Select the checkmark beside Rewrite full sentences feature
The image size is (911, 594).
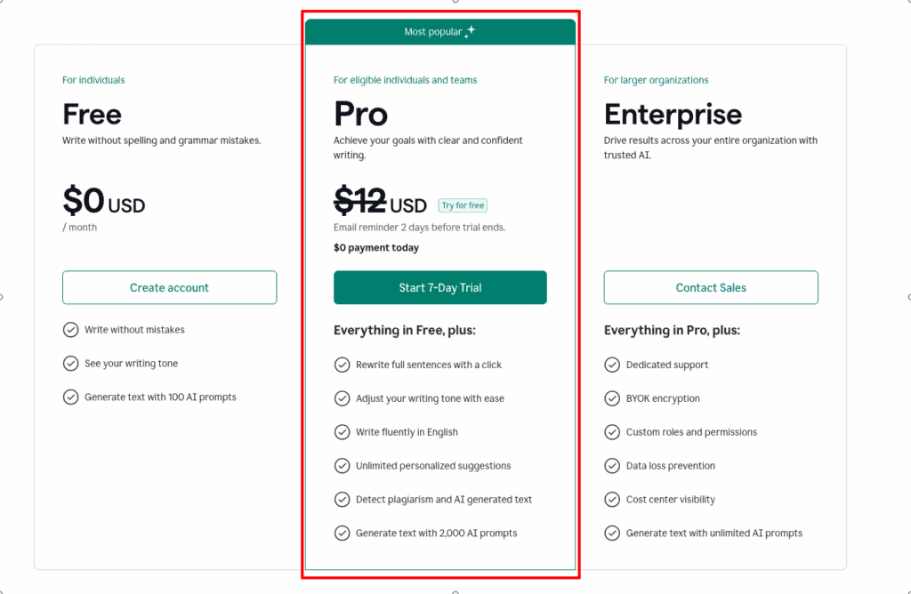click(343, 365)
